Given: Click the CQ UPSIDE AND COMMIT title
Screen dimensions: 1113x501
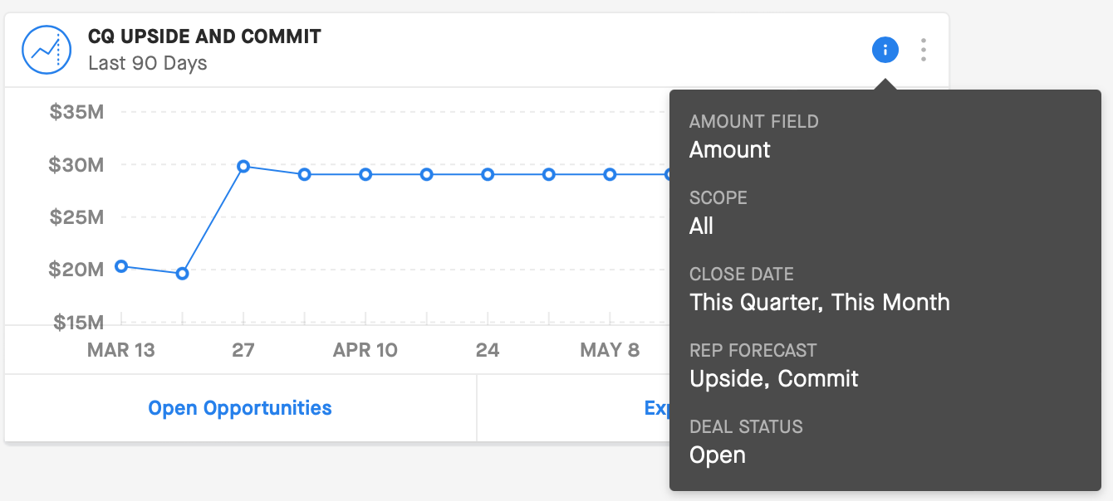Looking at the screenshot, I should coord(204,36).
